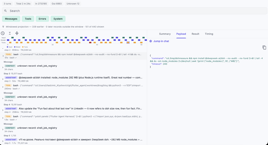
Task: Click the 'Unknown 12' chip
Action: [x=73, y=4]
